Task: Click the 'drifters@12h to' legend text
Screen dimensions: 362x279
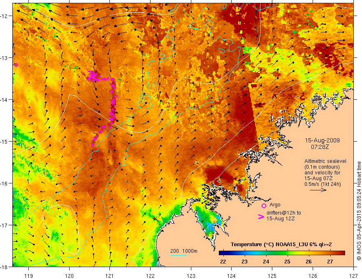Action: point(284,213)
